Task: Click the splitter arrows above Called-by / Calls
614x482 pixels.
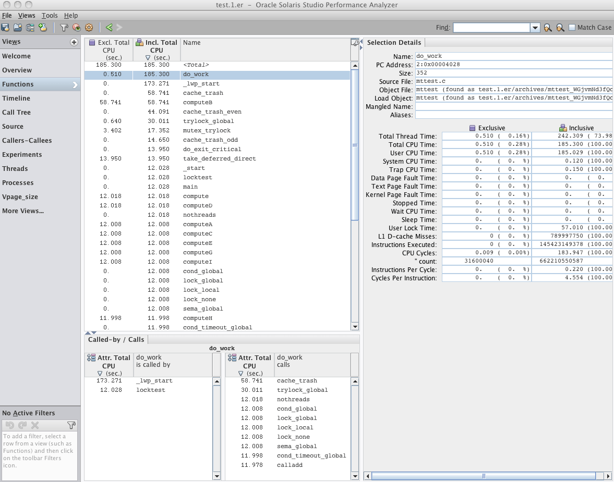Action: (x=90, y=333)
